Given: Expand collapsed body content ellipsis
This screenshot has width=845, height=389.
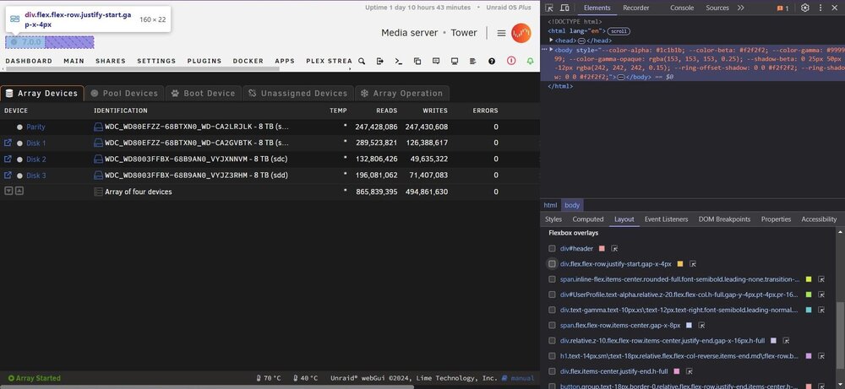Looking at the screenshot, I should coord(620,78).
